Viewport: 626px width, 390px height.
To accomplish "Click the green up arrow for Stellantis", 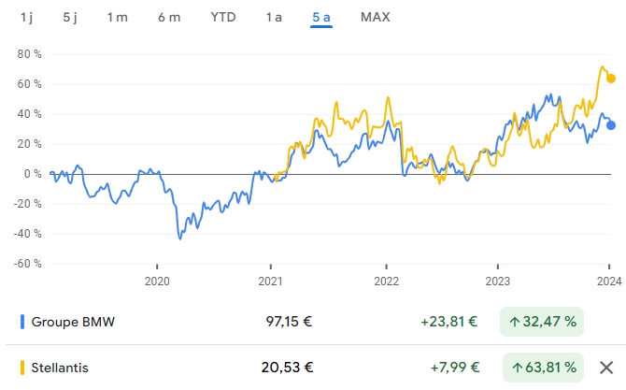I will coord(516,368).
